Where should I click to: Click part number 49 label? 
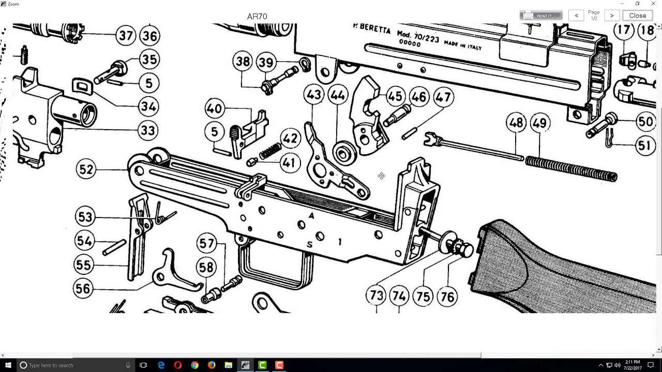(539, 123)
